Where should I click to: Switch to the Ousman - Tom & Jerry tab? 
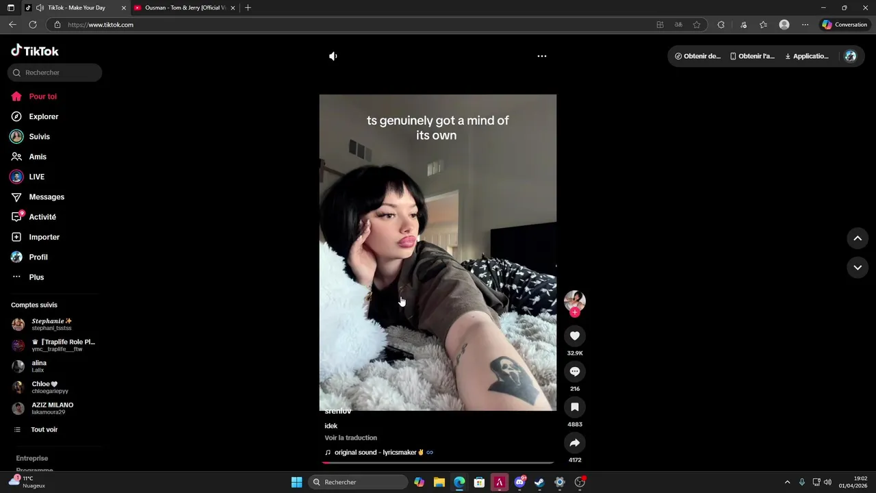point(185,8)
